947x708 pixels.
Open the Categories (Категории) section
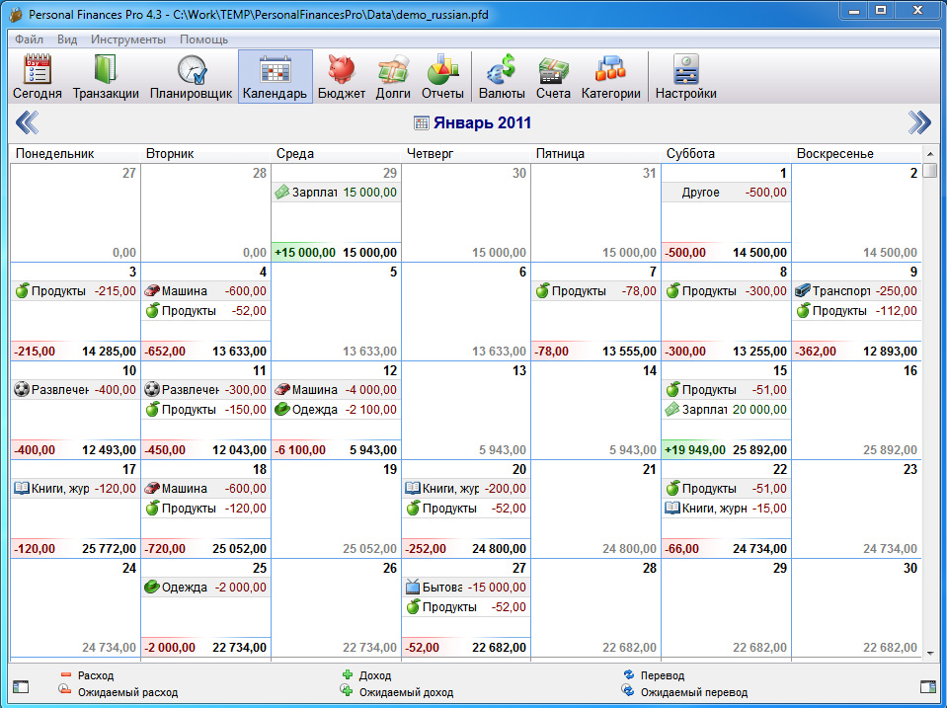[x=610, y=77]
